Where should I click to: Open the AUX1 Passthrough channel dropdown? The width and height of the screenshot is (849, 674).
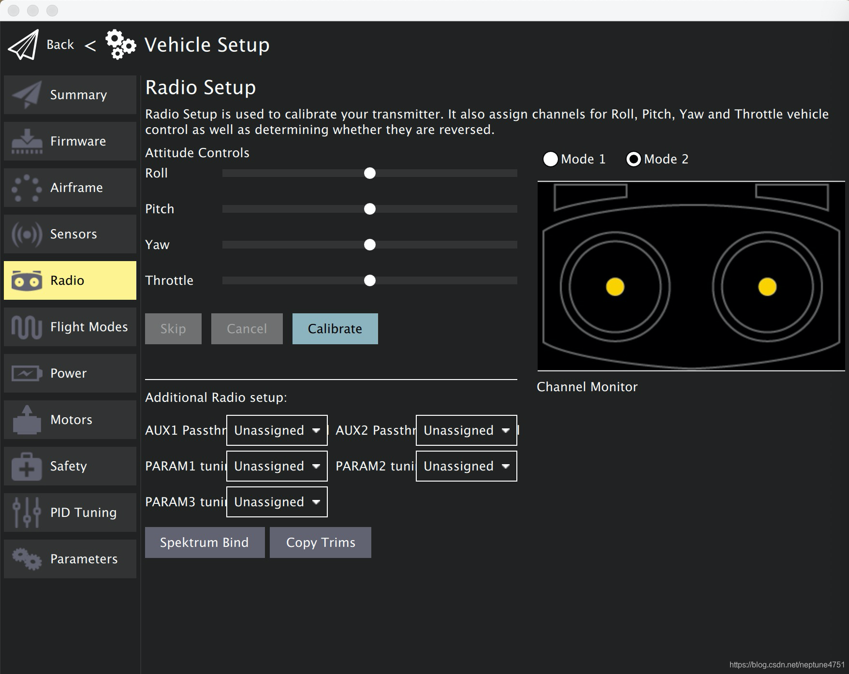[277, 430]
